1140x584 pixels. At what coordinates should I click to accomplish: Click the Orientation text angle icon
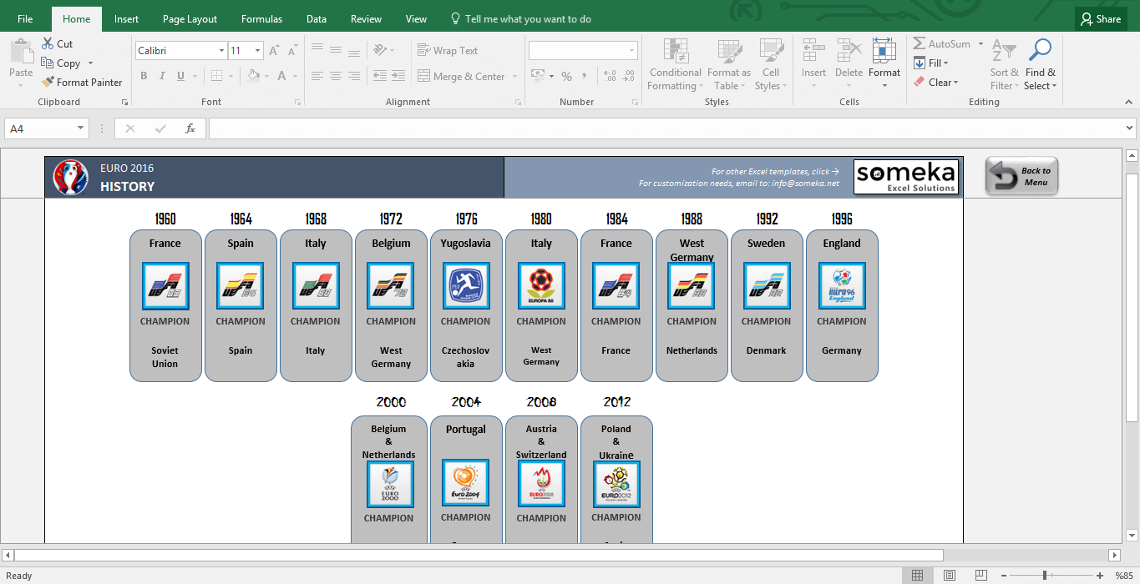[x=380, y=50]
